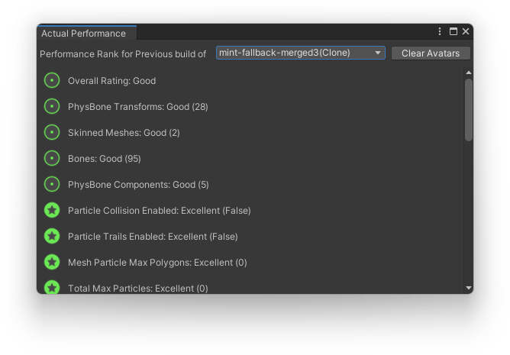Click the Overall Rating good icon
510x355 pixels.
click(52, 80)
